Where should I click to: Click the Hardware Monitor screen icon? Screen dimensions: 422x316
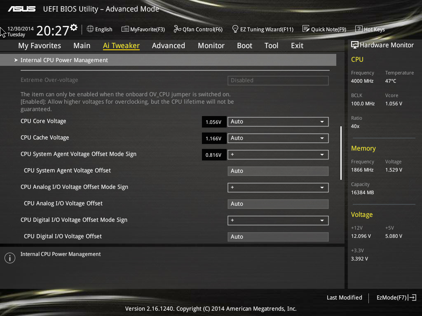[355, 45]
